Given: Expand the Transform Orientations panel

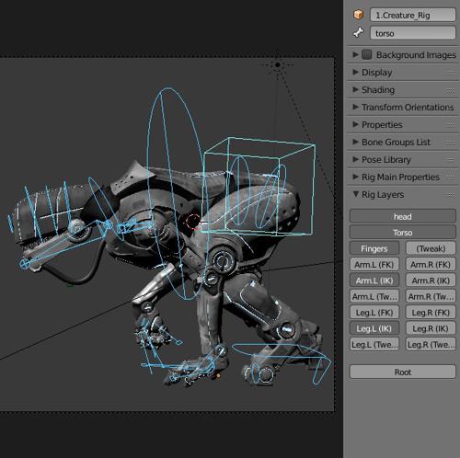Looking at the screenshot, I should (355, 107).
